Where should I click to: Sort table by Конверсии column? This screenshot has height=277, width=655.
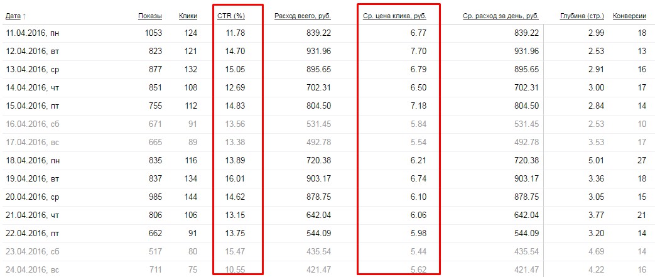(x=629, y=16)
